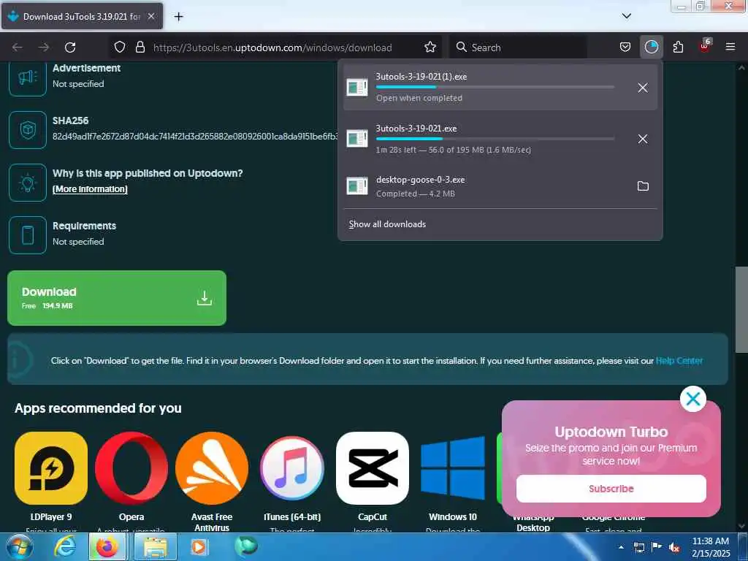748x561 pixels.
Task: Click the page vertical scrollbar thumb
Action: pos(741,309)
